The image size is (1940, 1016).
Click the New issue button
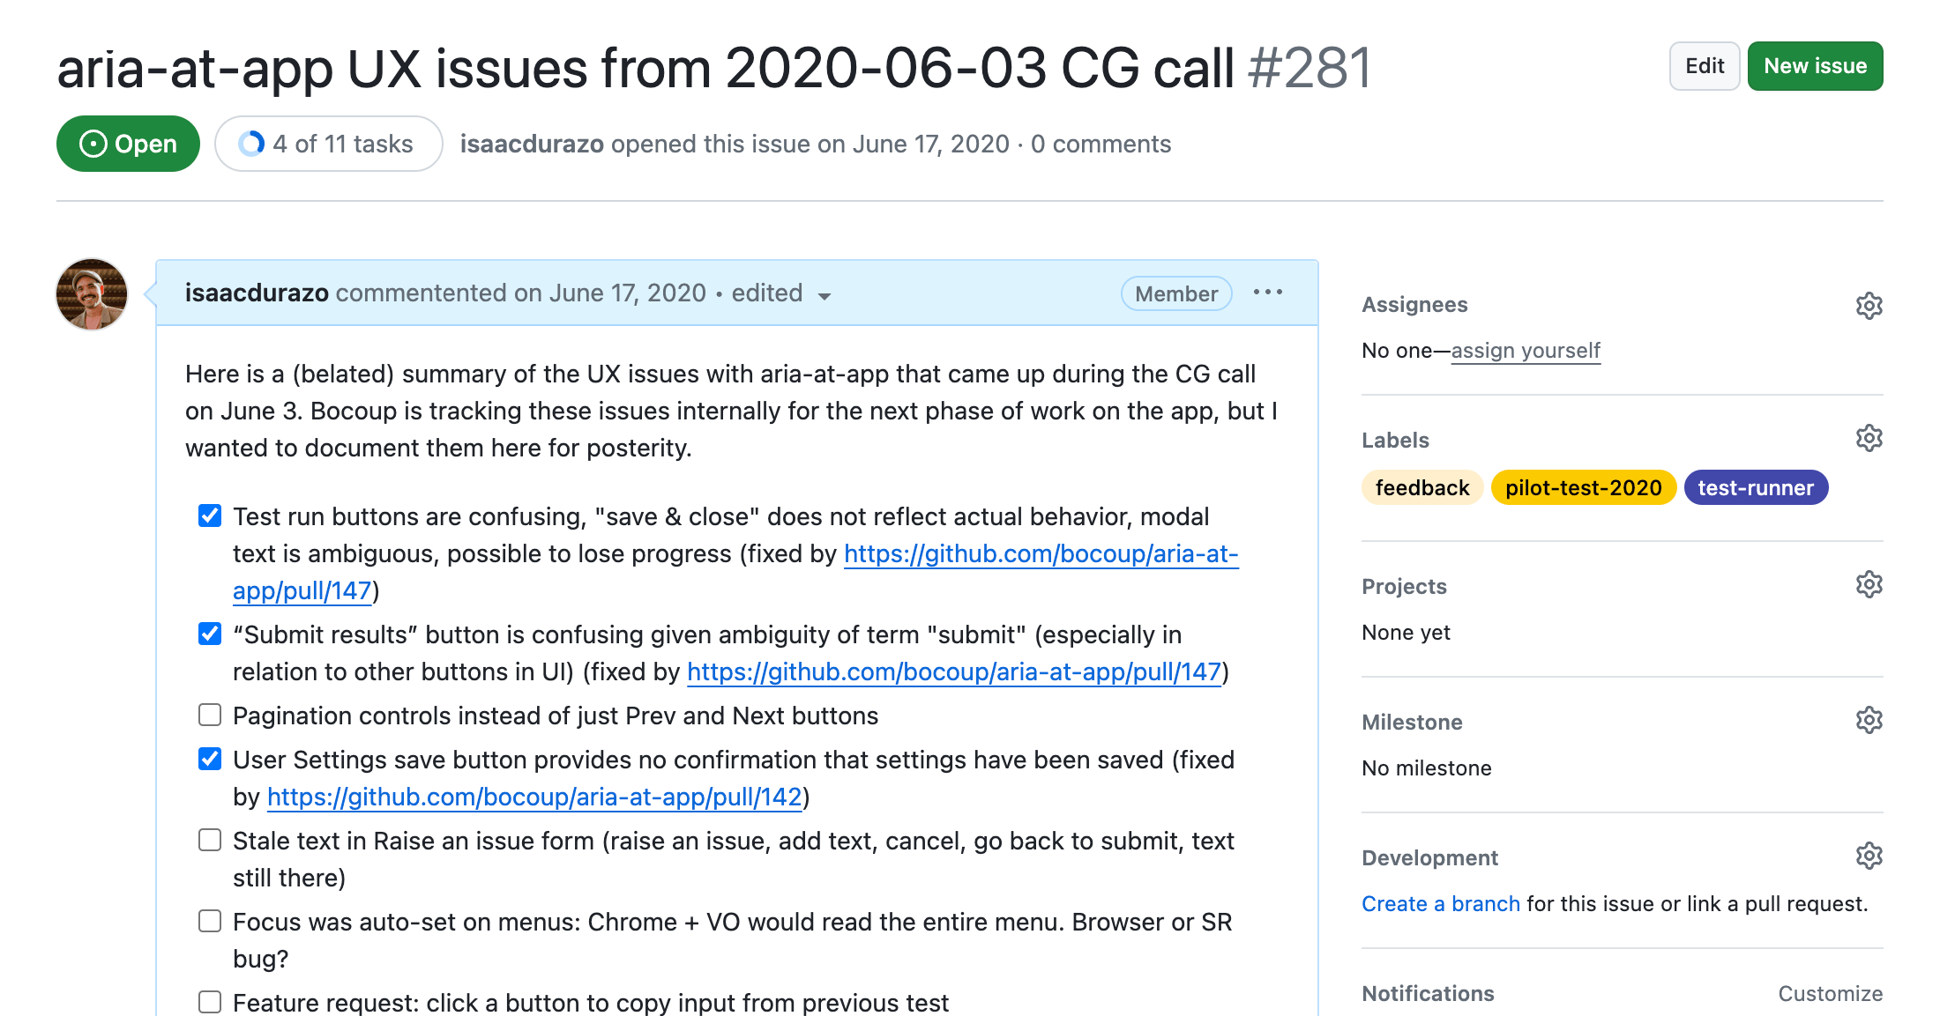[x=1815, y=65]
